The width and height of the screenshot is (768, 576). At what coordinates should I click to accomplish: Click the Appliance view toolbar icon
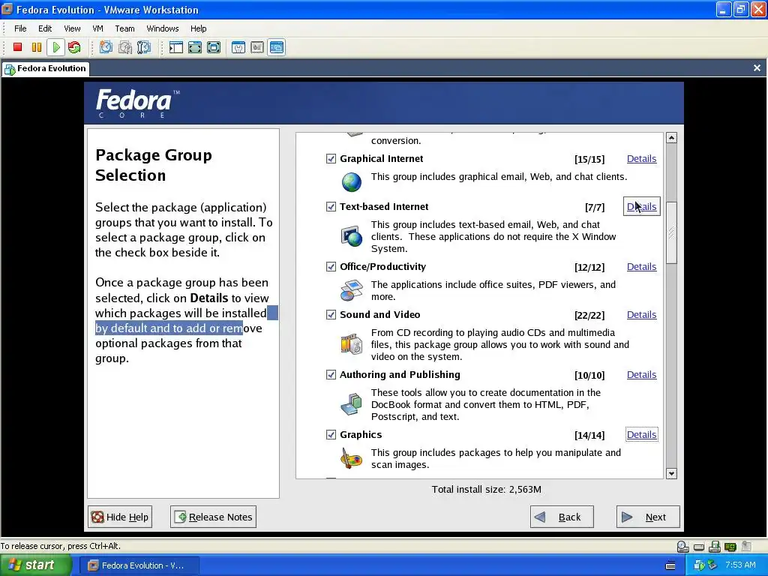click(x=257, y=47)
